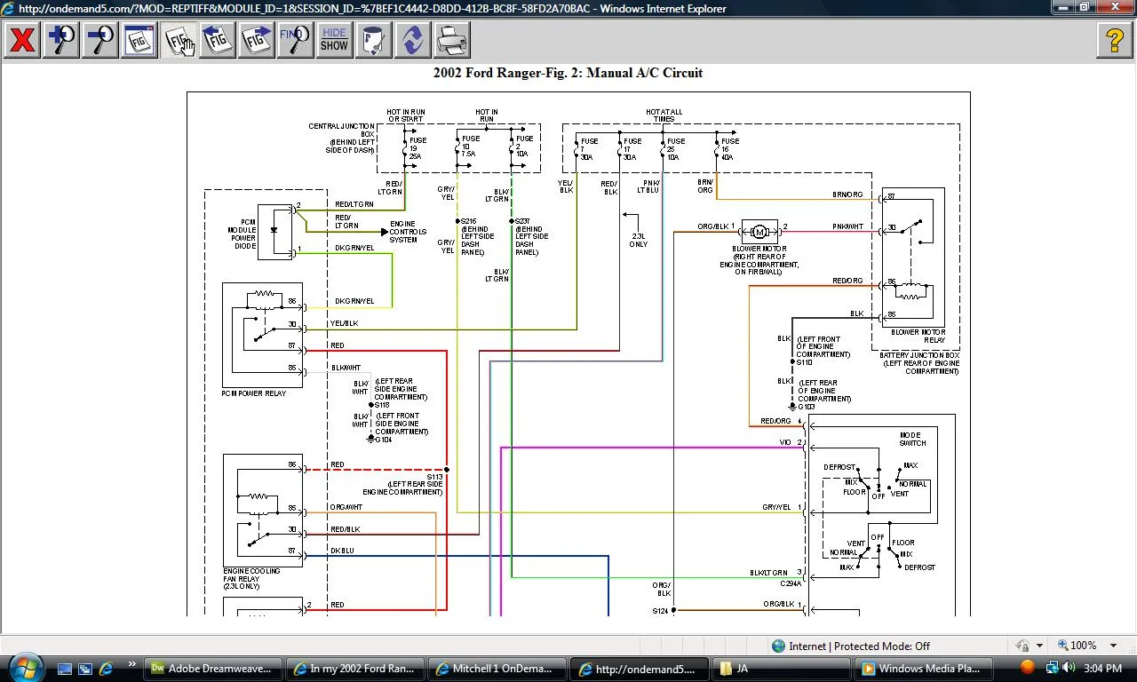Click the Internet Explorer title bar icon
Image resolution: width=1137 pixels, height=682 pixels.
pyautogui.click(x=8, y=8)
